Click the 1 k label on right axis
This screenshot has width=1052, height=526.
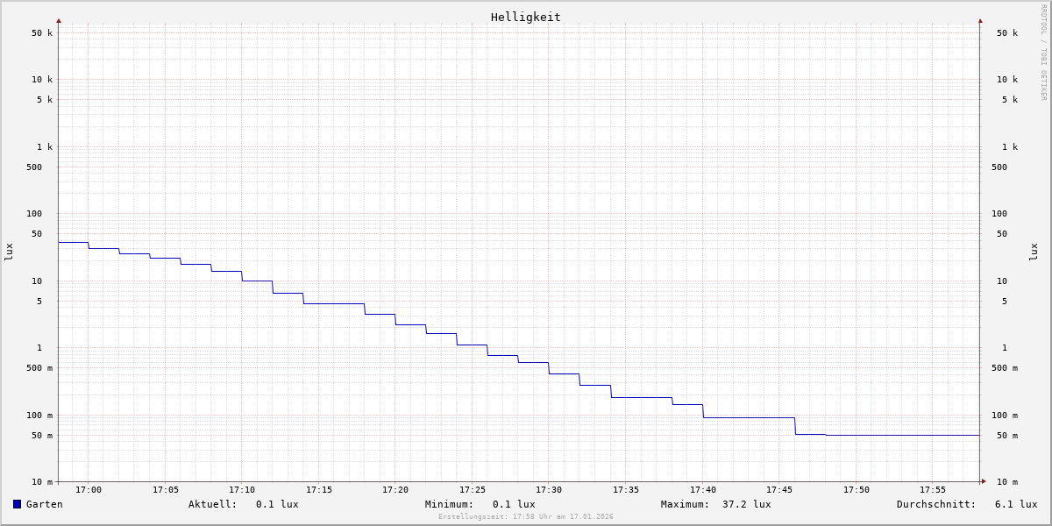1010,147
